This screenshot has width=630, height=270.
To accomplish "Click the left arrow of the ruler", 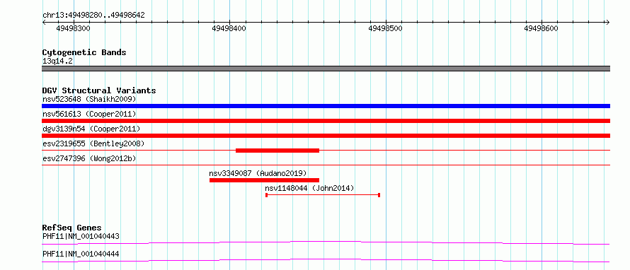I will (45, 22).
